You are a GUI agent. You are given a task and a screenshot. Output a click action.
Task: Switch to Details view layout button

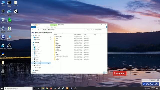click(x=104, y=72)
